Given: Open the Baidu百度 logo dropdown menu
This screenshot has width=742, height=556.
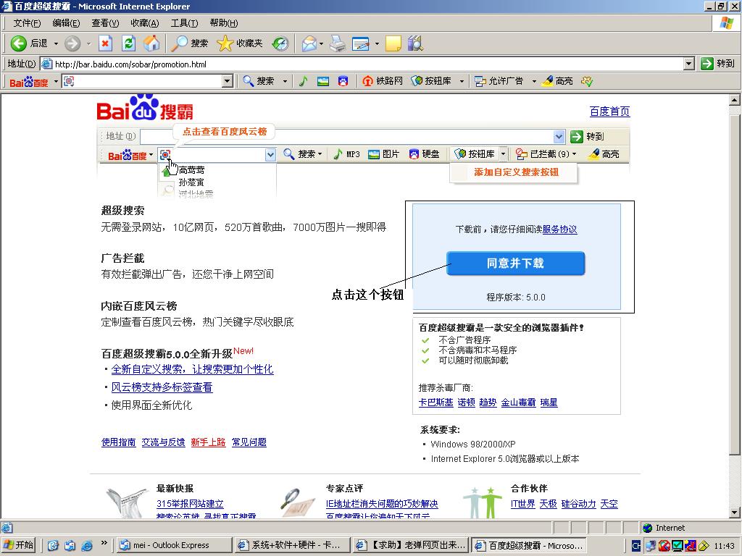Looking at the screenshot, I should [33, 81].
